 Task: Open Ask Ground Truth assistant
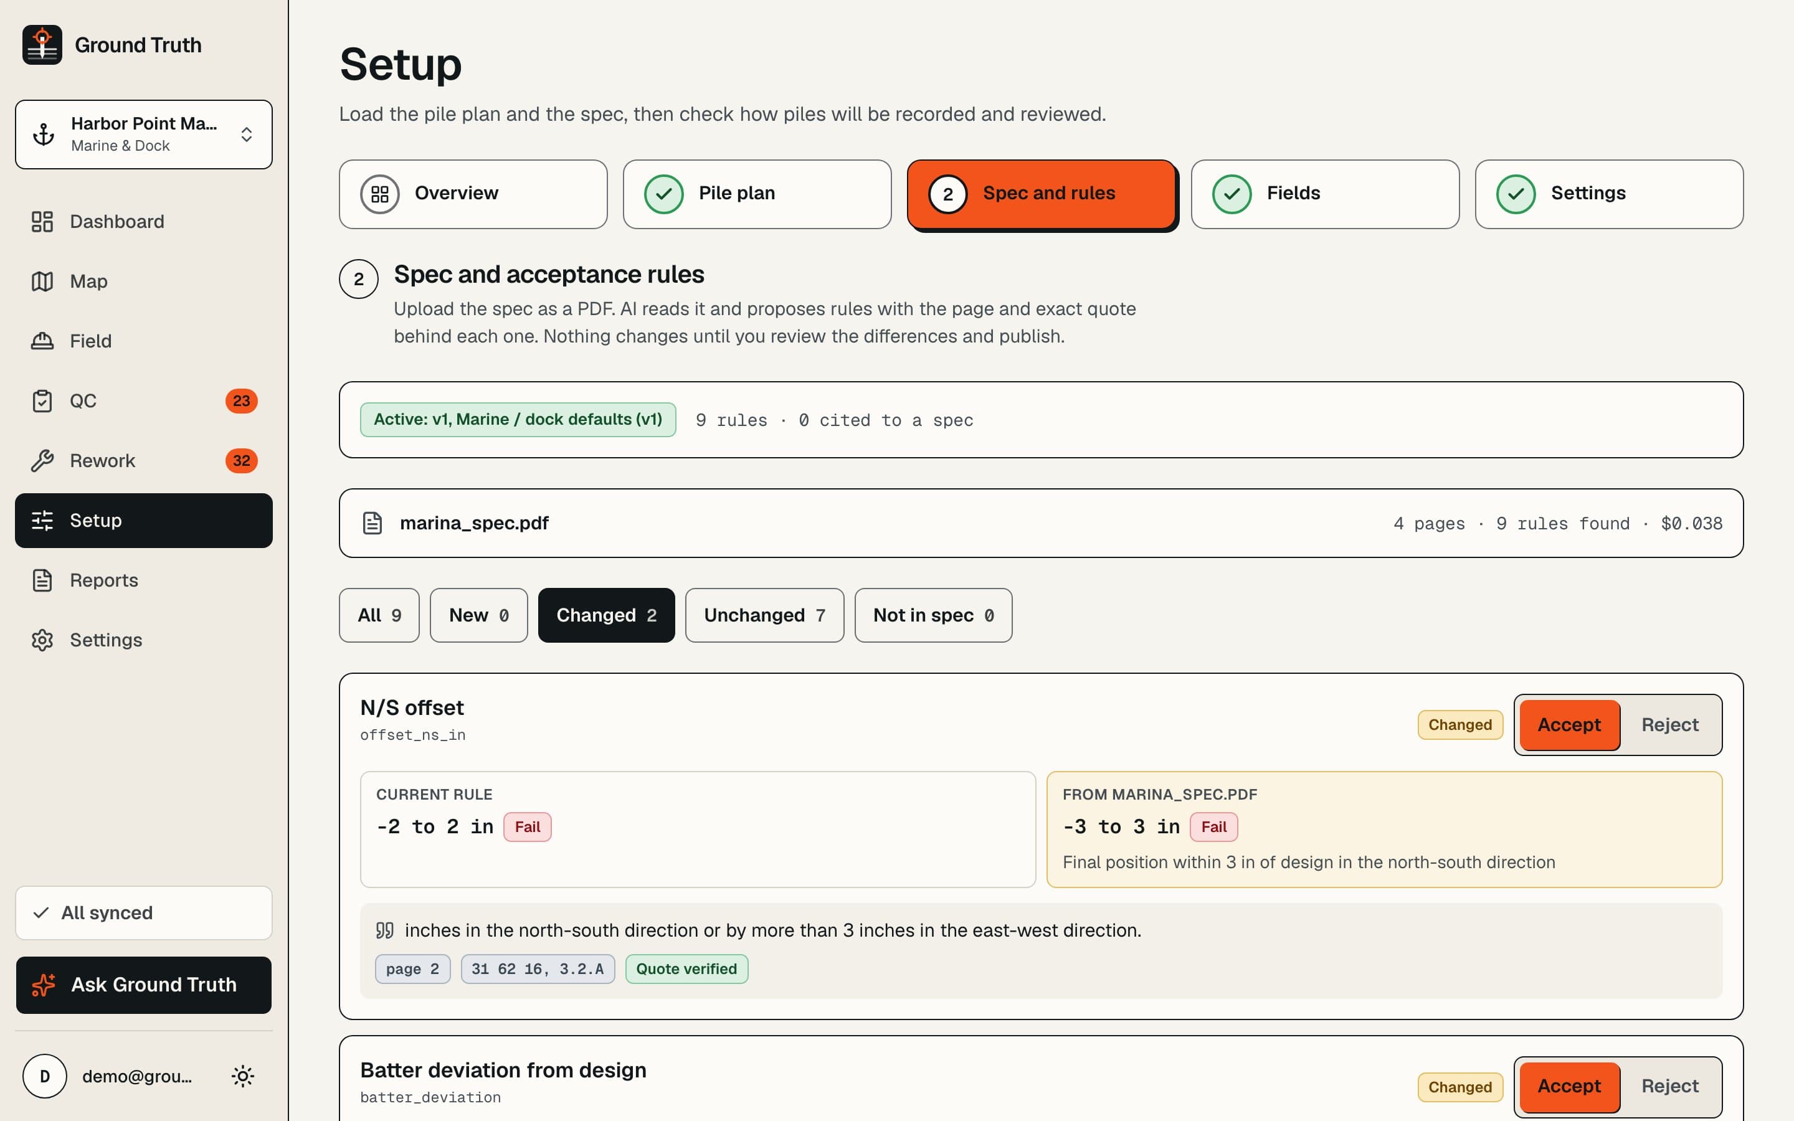144,985
